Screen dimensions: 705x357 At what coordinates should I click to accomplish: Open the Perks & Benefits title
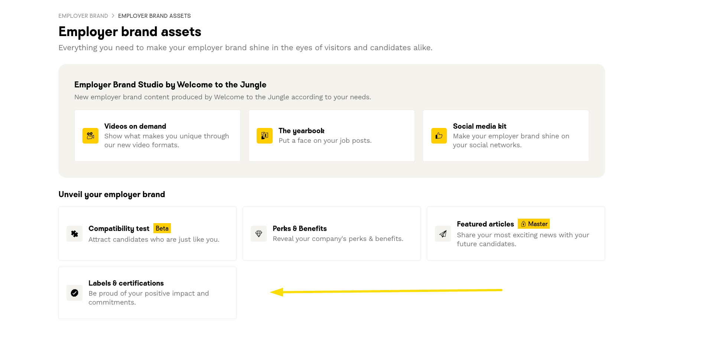click(x=299, y=229)
